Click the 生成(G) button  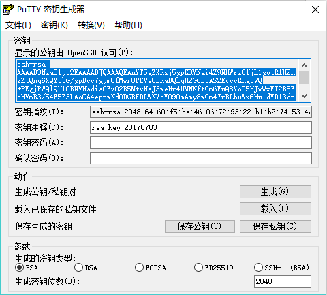coord(275,191)
